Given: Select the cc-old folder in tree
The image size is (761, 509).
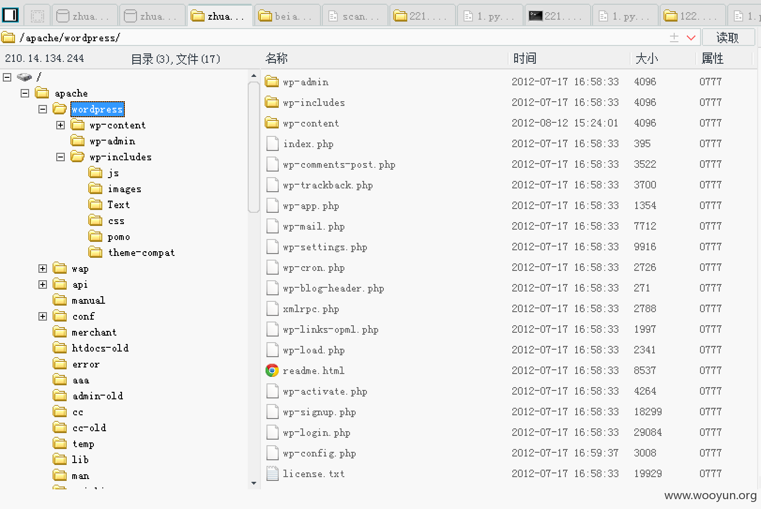Looking at the screenshot, I should tap(89, 427).
